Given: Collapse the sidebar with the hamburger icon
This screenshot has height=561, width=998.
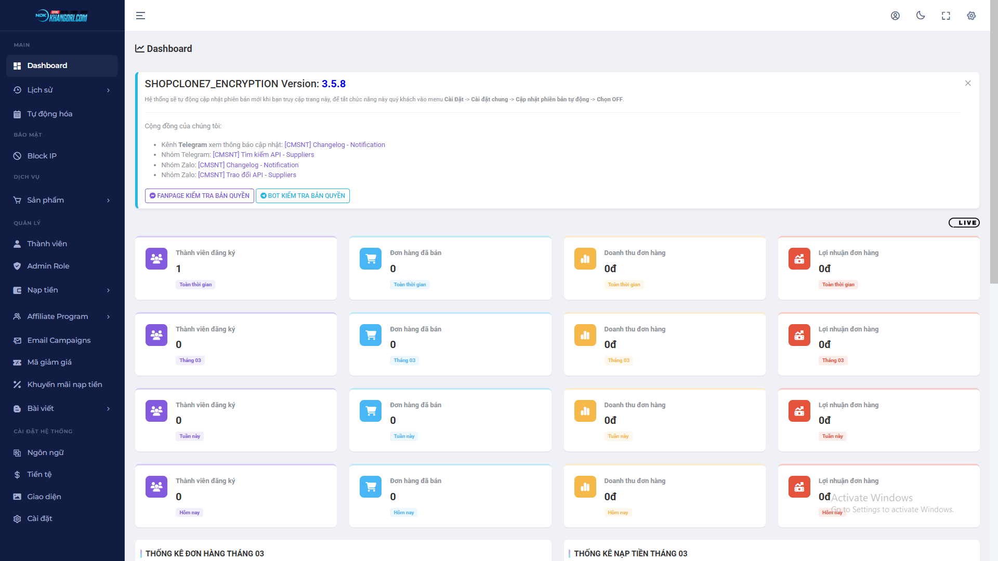Looking at the screenshot, I should tap(140, 16).
